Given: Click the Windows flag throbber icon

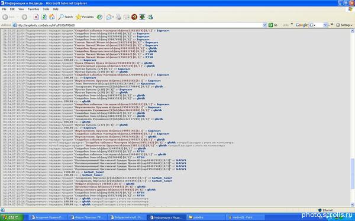Looking at the screenshot, I should 350,9.
